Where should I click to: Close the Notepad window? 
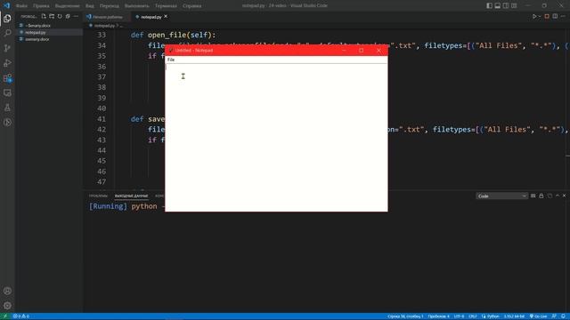[379, 51]
